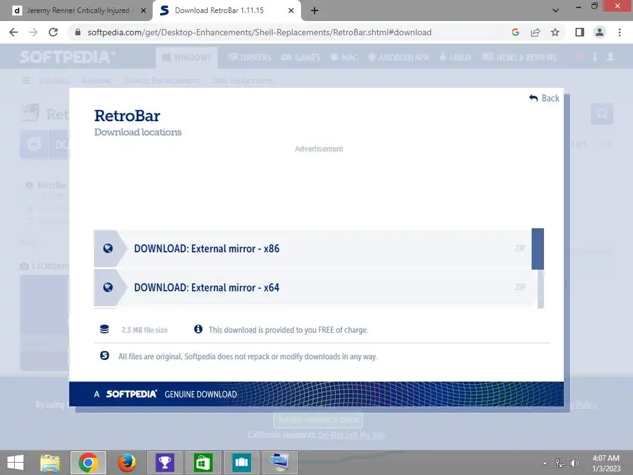Open the suitcase app in taskbar

pyautogui.click(x=242, y=463)
